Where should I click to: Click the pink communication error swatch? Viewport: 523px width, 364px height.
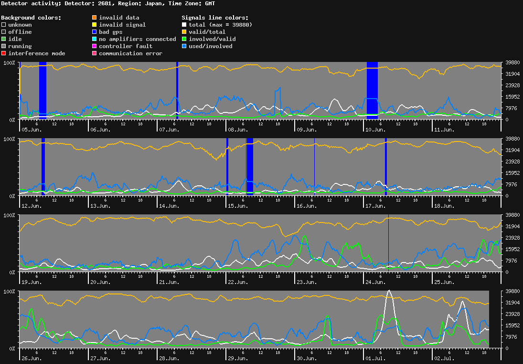[95, 53]
